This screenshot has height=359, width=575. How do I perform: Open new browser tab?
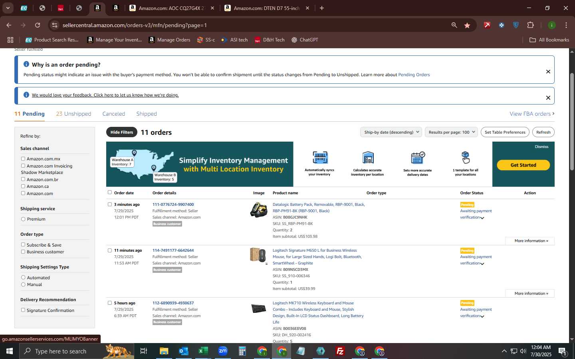point(322,8)
